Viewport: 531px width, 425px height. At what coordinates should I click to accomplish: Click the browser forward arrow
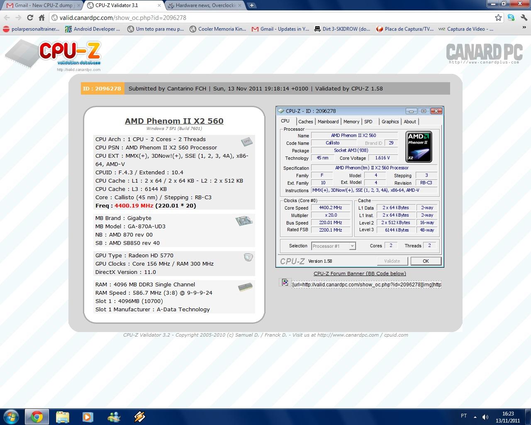18,18
